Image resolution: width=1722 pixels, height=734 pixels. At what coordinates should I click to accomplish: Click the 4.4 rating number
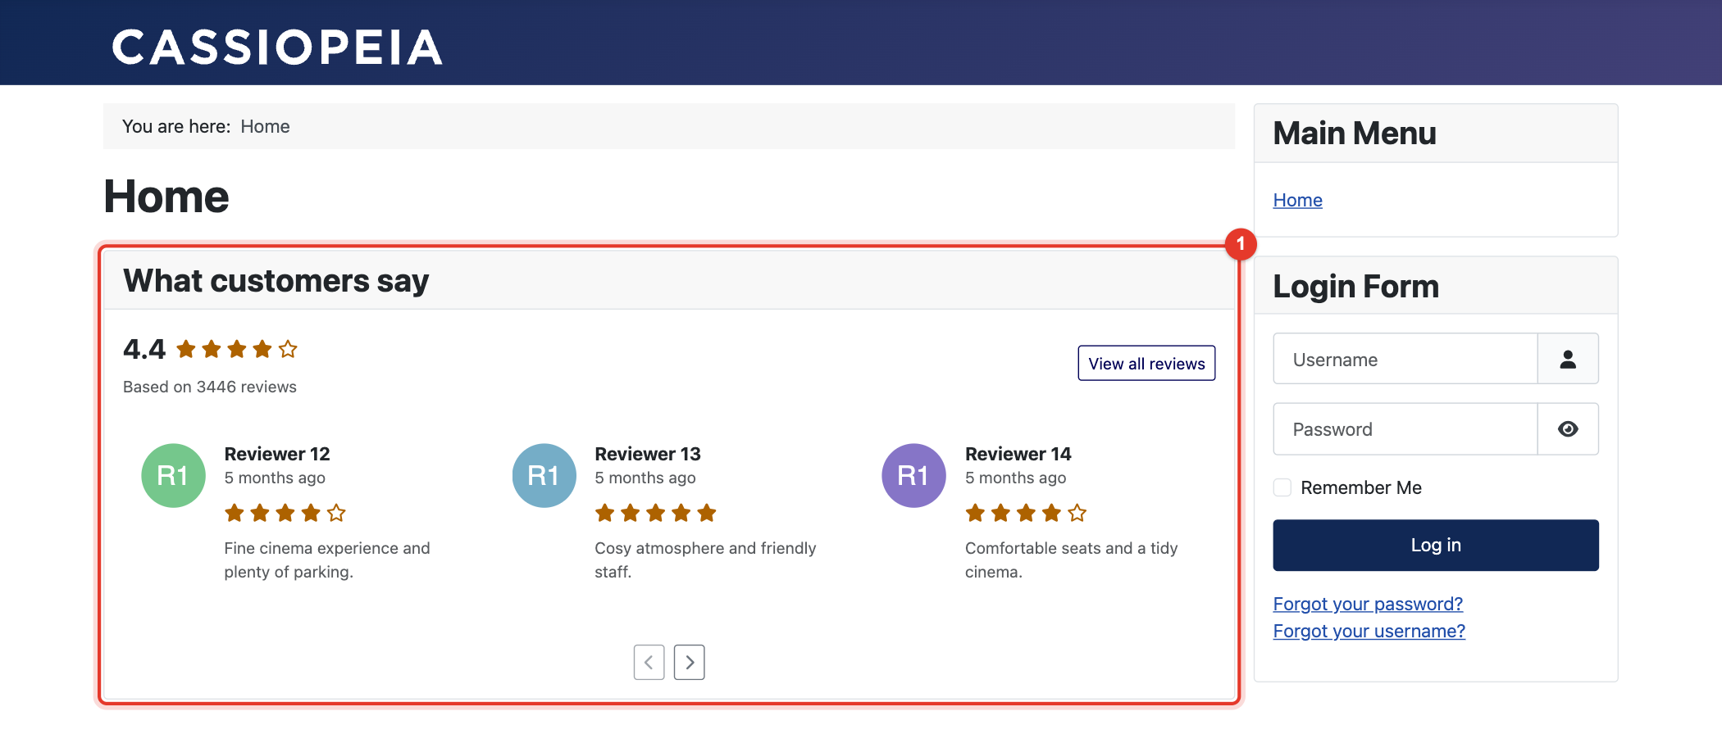pyautogui.click(x=144, y=350)
